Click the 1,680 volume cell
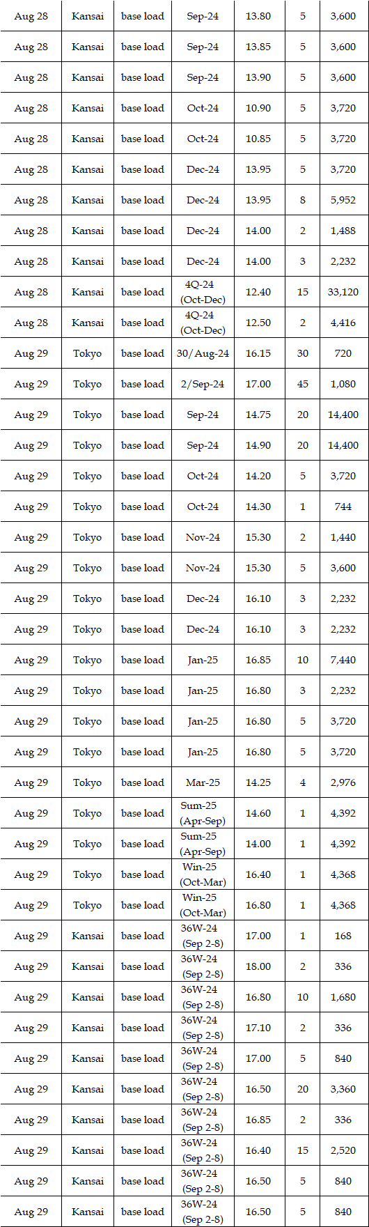 click(x=344, y=997)
